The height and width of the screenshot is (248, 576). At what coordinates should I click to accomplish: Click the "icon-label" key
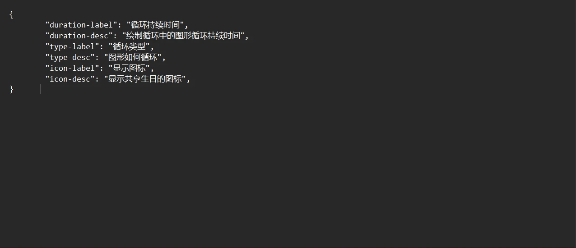(70, 69)
